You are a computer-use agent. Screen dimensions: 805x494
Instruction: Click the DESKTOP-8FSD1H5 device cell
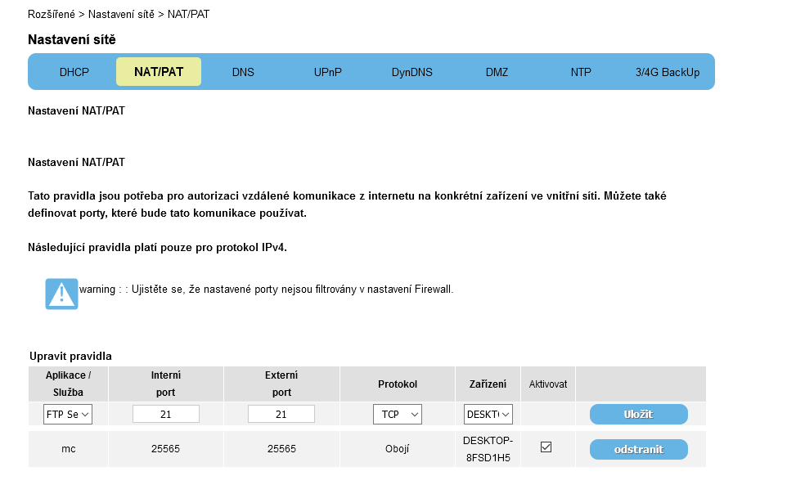(487, 449)
